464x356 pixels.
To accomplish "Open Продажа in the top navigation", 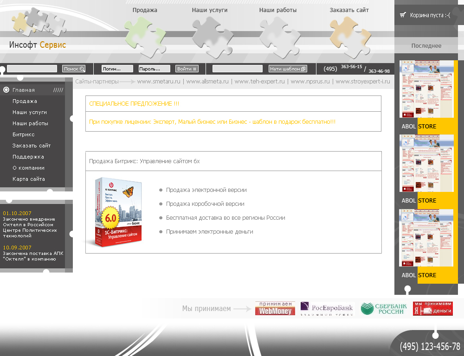I will click(x=145, y=10).
